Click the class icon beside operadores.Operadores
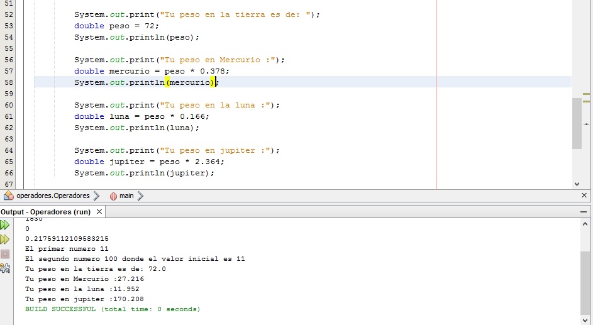The height and width of the screenshot is (325, 593). tap(9, 196)
